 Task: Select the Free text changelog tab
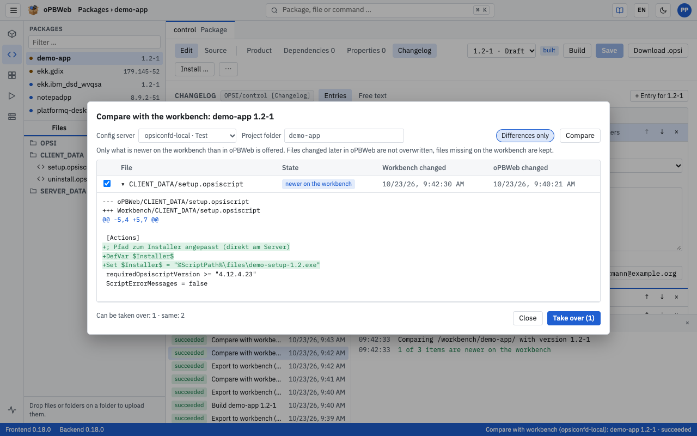[x=372, y=96]
